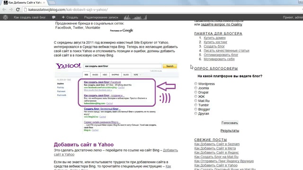The width and height of the screenshot is (303, 170).
Task: Click 'задайте вопрос по Скайпу' link
Action: click(x=222, y=24)
